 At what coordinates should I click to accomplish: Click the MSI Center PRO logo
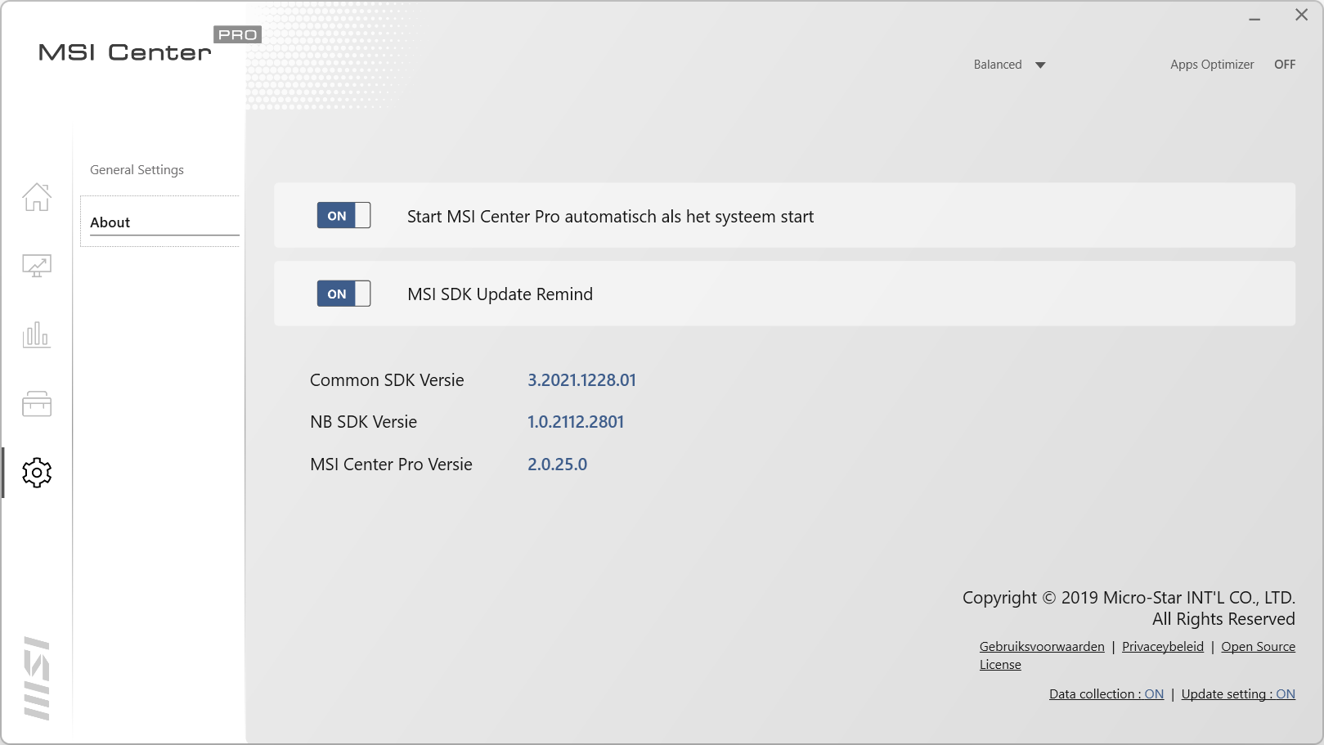[147, 49]
